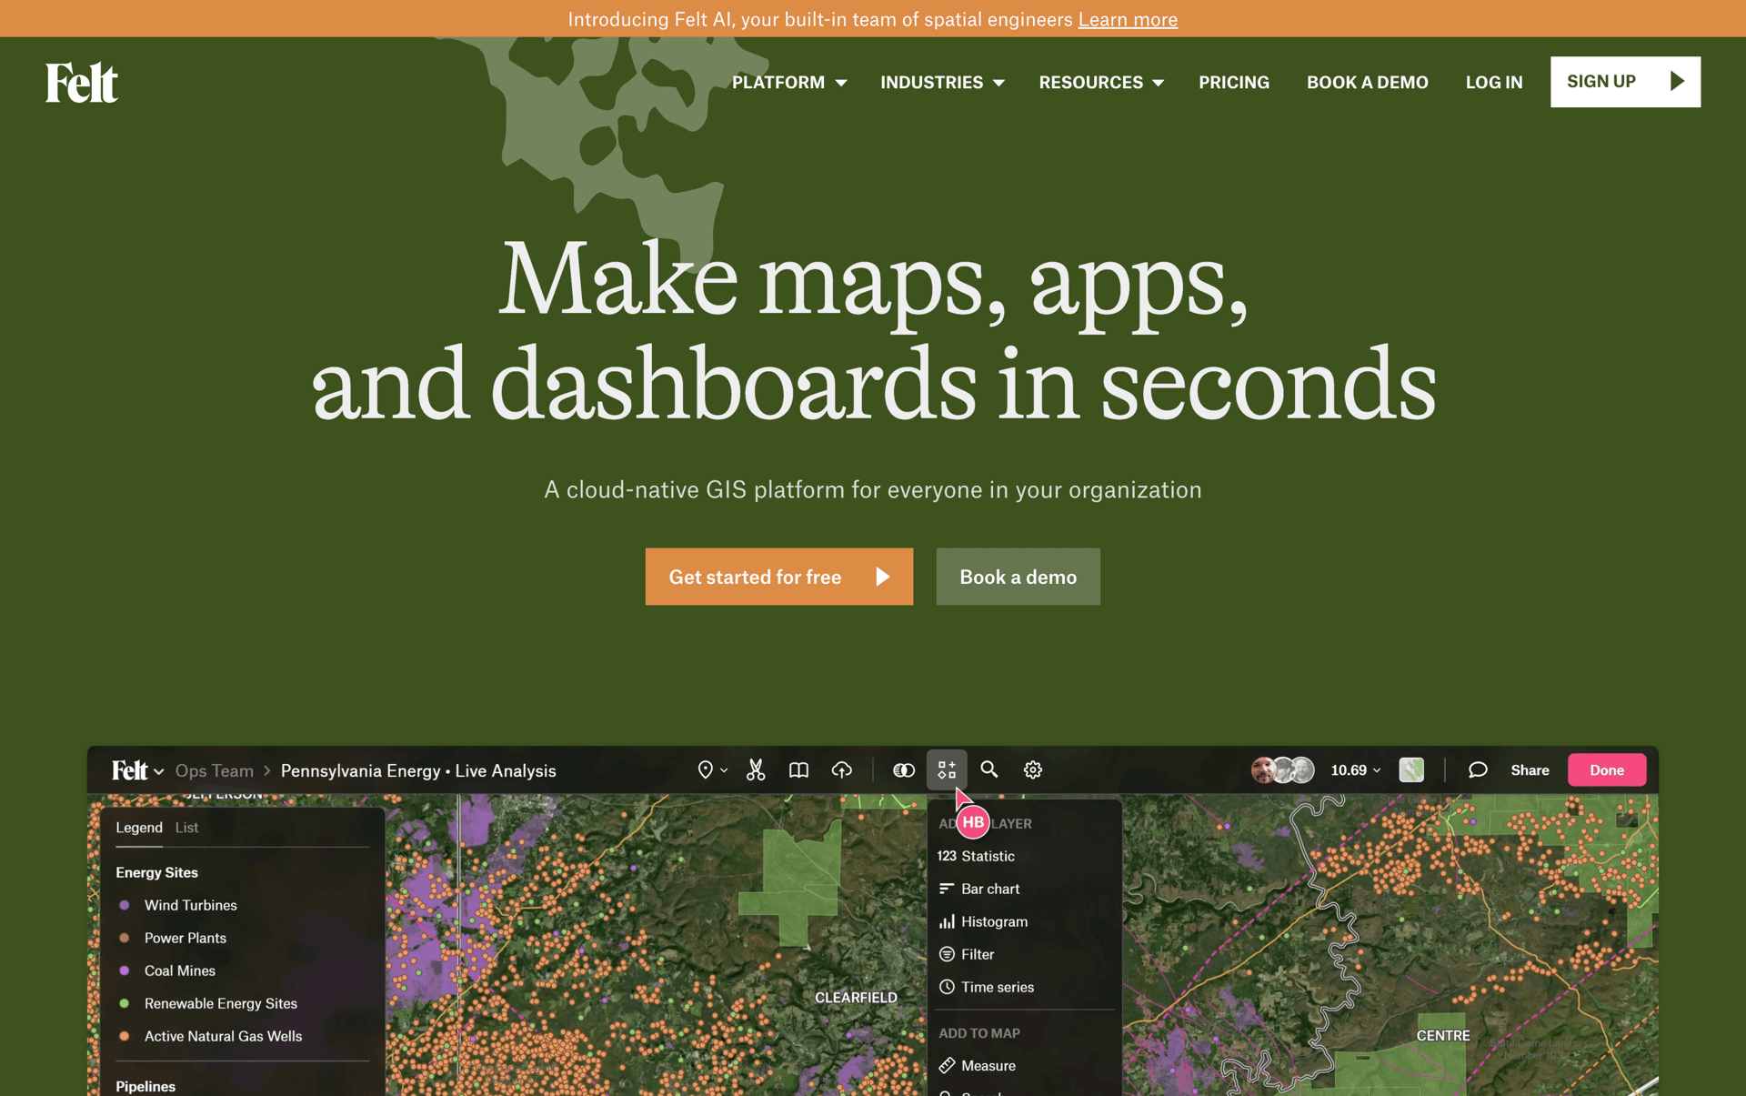This screenshot has width=1746, height=1096.
Task: Click the clock icon for Time series
Action: click(947, 987)
